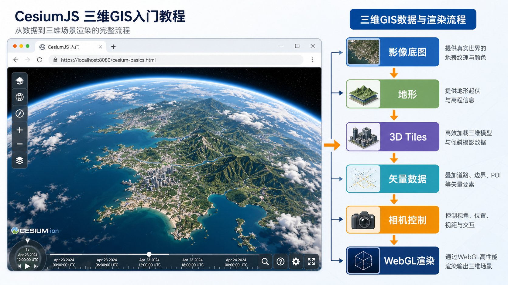Click text 提供真实世界的 地表纹理与颜色

click(465, 53)
